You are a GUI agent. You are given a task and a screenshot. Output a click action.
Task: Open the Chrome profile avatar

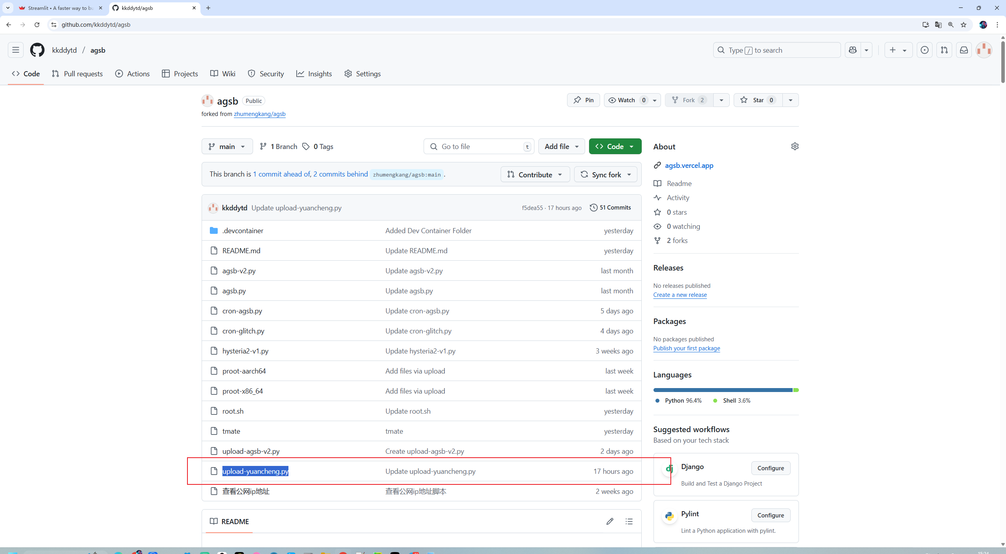point(983,25)
